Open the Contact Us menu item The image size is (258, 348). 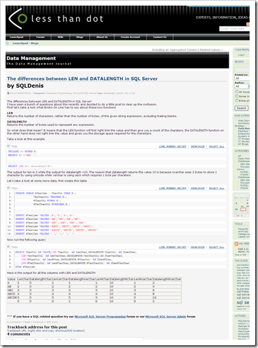pyautogui.click(x=160, y=37)
